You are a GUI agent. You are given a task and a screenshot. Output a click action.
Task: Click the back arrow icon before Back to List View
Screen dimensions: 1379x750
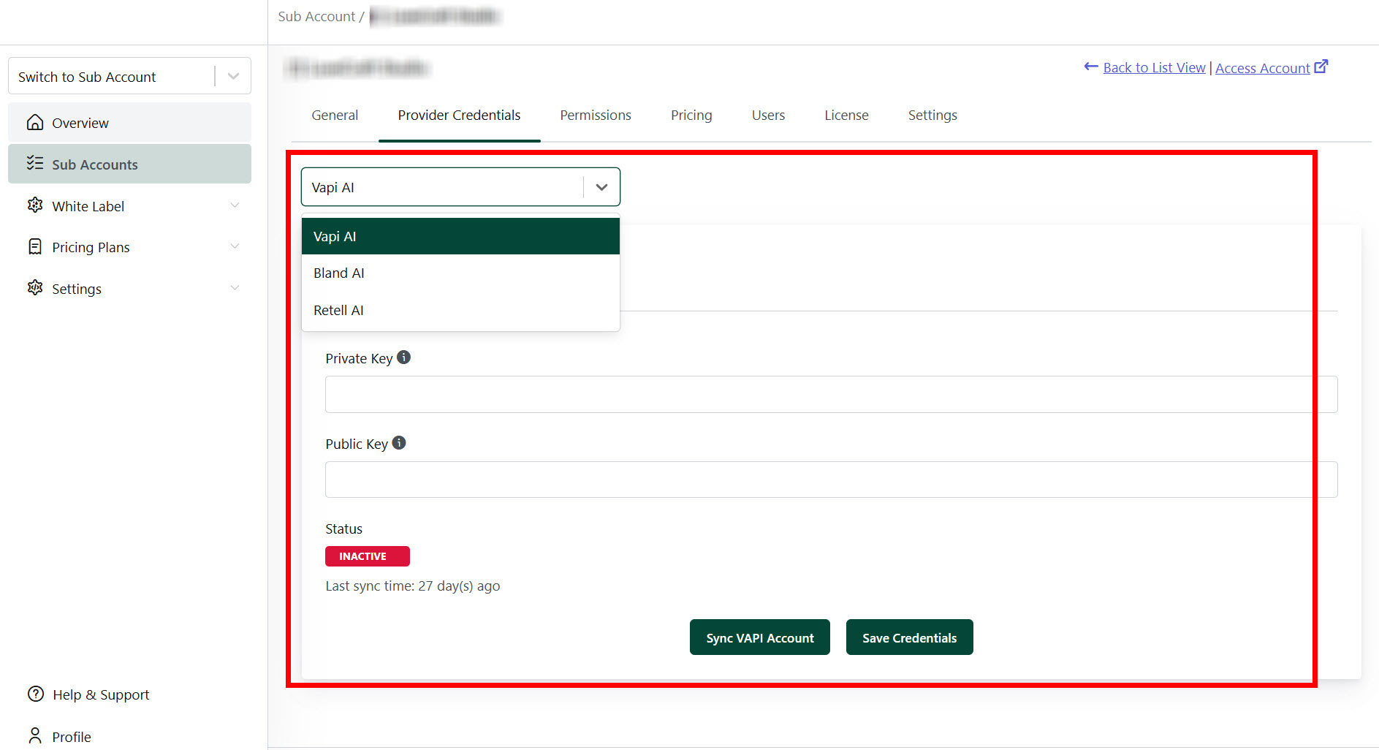pyautogui.click(x=1091, y=67)
